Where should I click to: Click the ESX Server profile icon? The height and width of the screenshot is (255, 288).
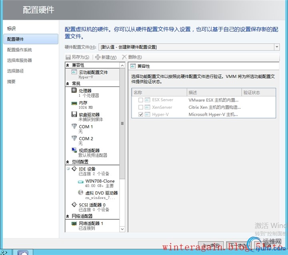click(x=147, y=100)
